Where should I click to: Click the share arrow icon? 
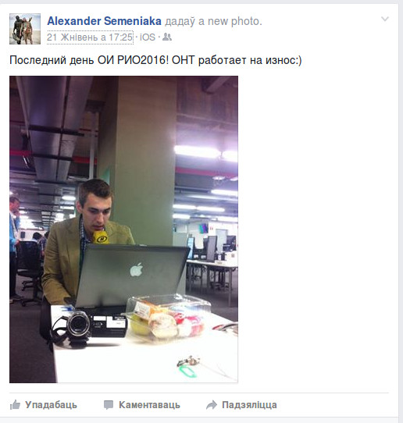[x=212, y=404]
